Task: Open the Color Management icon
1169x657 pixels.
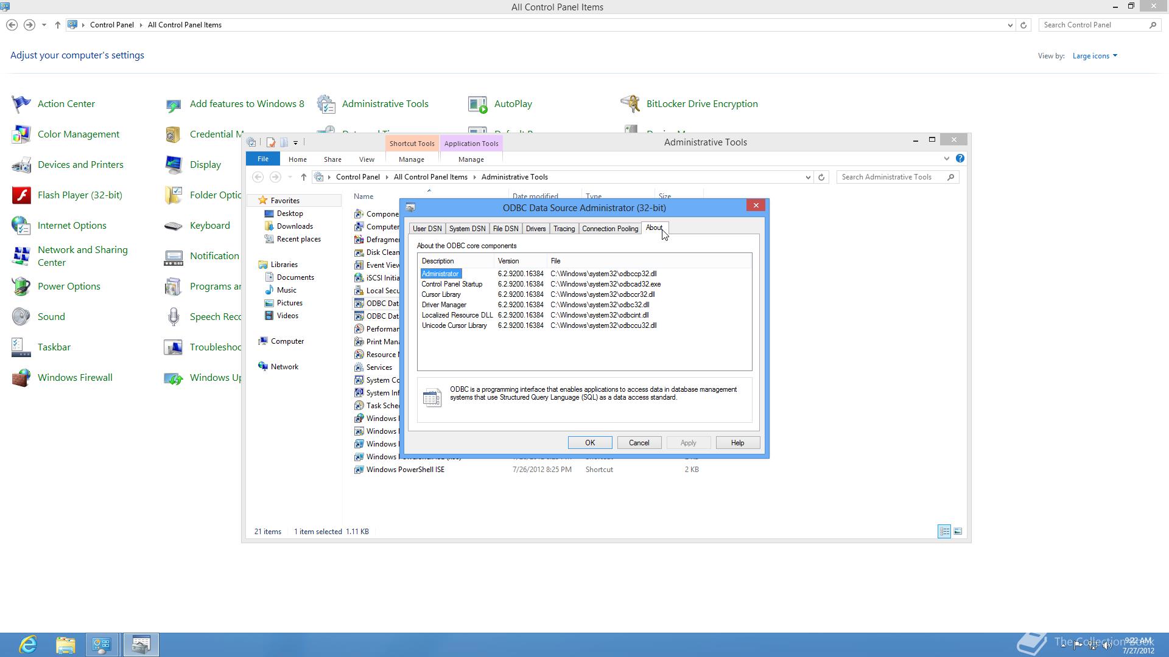Action: coord(21,134)
